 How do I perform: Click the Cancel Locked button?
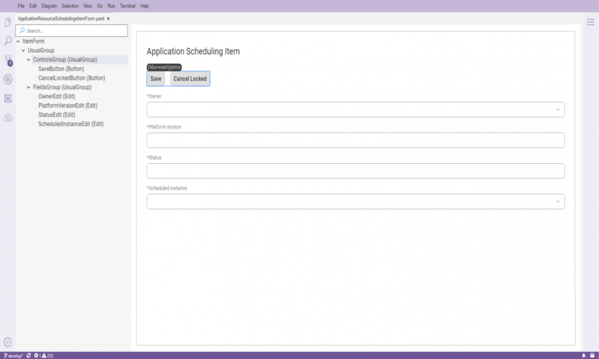(x=190, y=79)
